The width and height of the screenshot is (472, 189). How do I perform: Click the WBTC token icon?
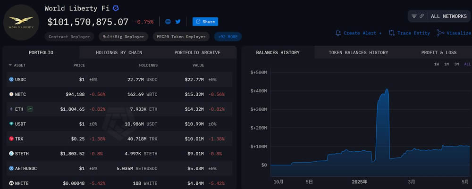11,94
